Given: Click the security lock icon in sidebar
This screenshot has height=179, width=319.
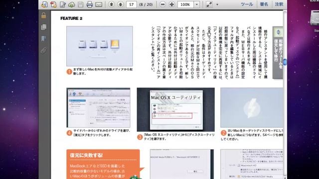Looking at the screenshot, I should pos(43,15).
